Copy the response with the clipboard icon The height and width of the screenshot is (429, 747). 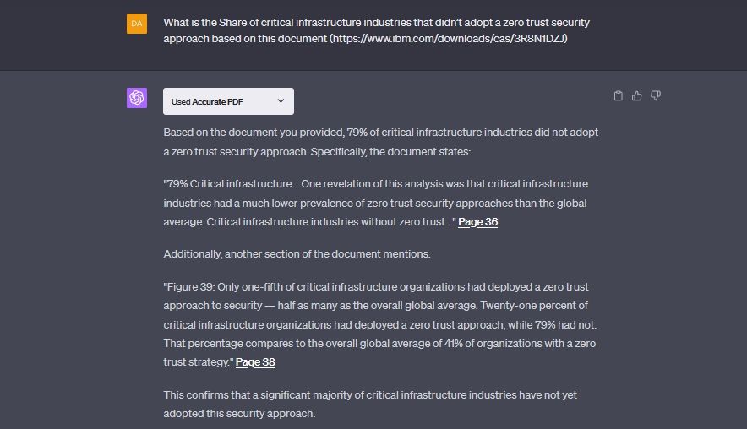coord(619,96)
